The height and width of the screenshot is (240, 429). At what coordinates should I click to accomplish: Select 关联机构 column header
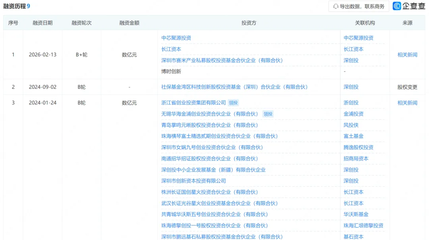click(365, 23)
